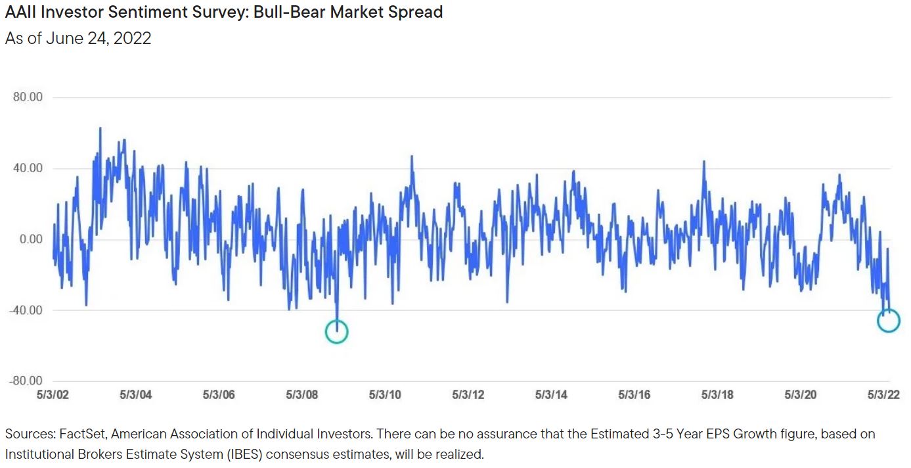Click the chart title about Bull-Bear Market Spread
This screenshot has width=911, height=468.
(x=224, y=12)
